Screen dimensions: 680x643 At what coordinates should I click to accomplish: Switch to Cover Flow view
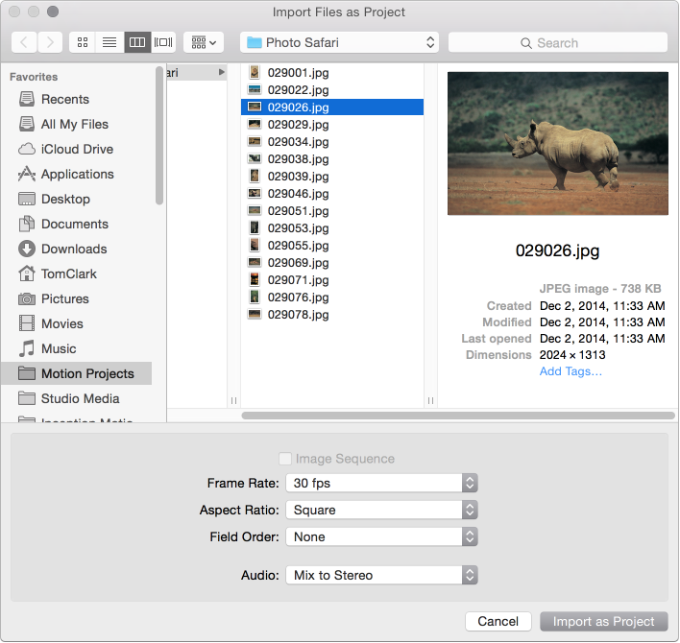pos(163,42)
